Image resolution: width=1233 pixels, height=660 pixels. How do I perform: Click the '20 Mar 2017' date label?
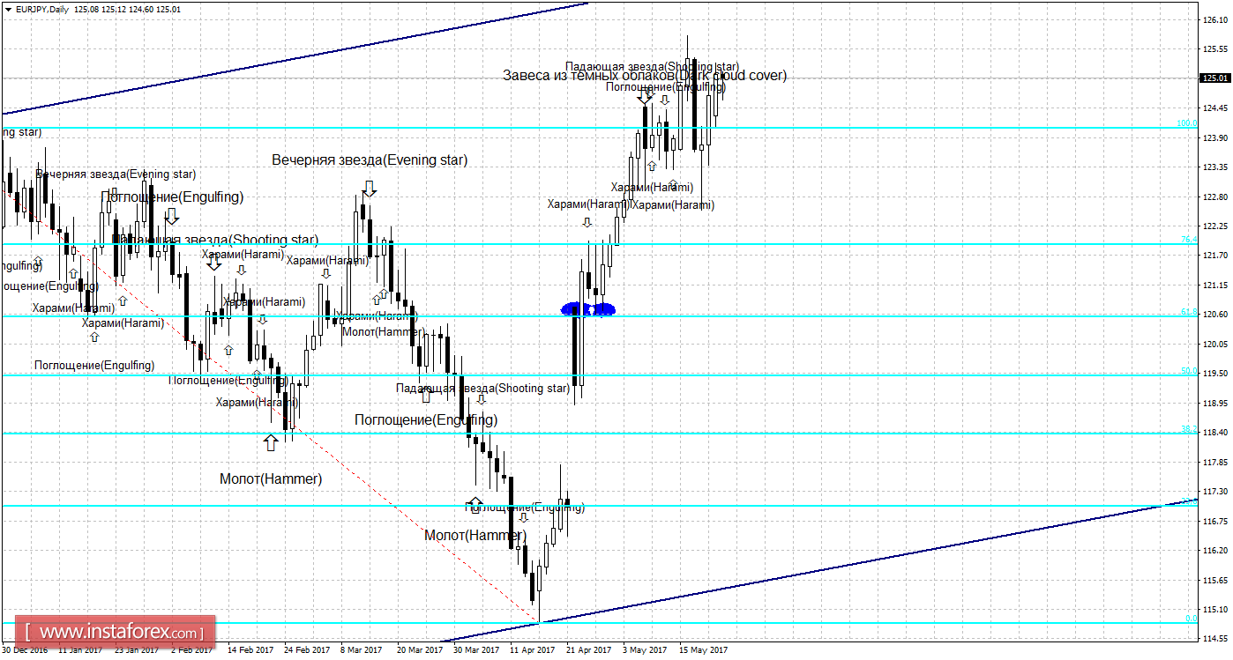coord(419,650)
